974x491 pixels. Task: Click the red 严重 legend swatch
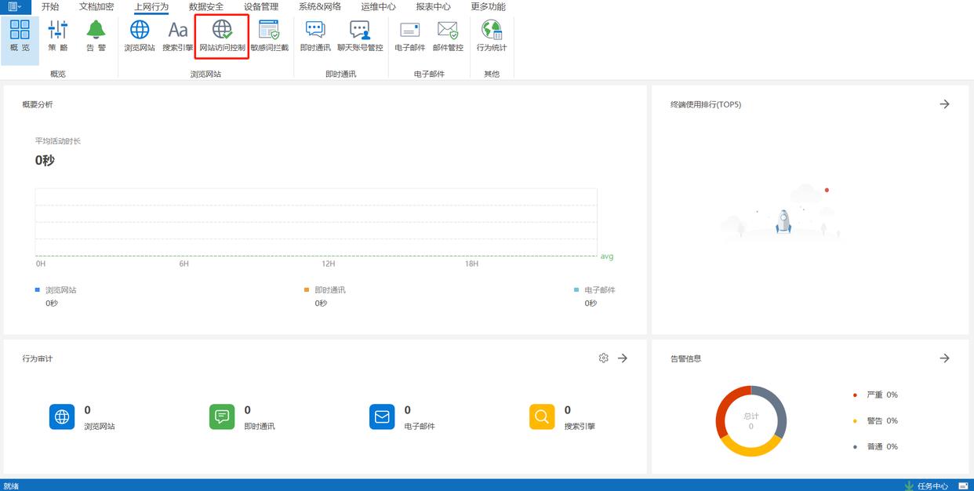(x=855, y=395)
